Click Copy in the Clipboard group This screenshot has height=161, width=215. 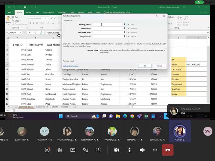16,21
